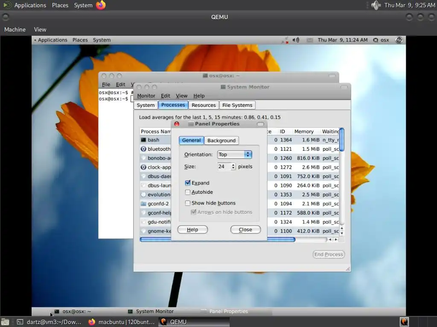This screenshot has width=437, height=327.
Task: Select the macbuntu Firefox window in the host taskbar
Action: 122,322
